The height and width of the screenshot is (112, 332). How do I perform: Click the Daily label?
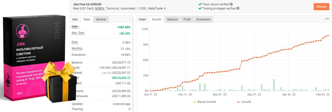pos(75,42)
